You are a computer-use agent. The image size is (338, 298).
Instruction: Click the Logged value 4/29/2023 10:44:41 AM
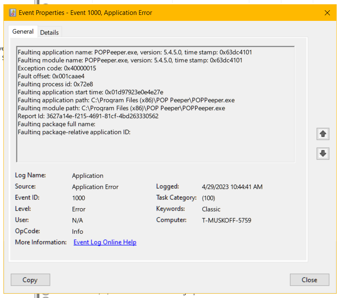point(232,187)
